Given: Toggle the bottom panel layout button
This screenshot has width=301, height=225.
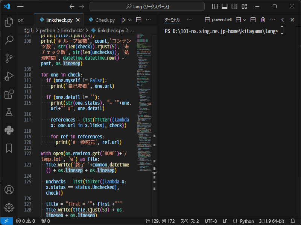Looking at the screenshot, I should point(225,7).
